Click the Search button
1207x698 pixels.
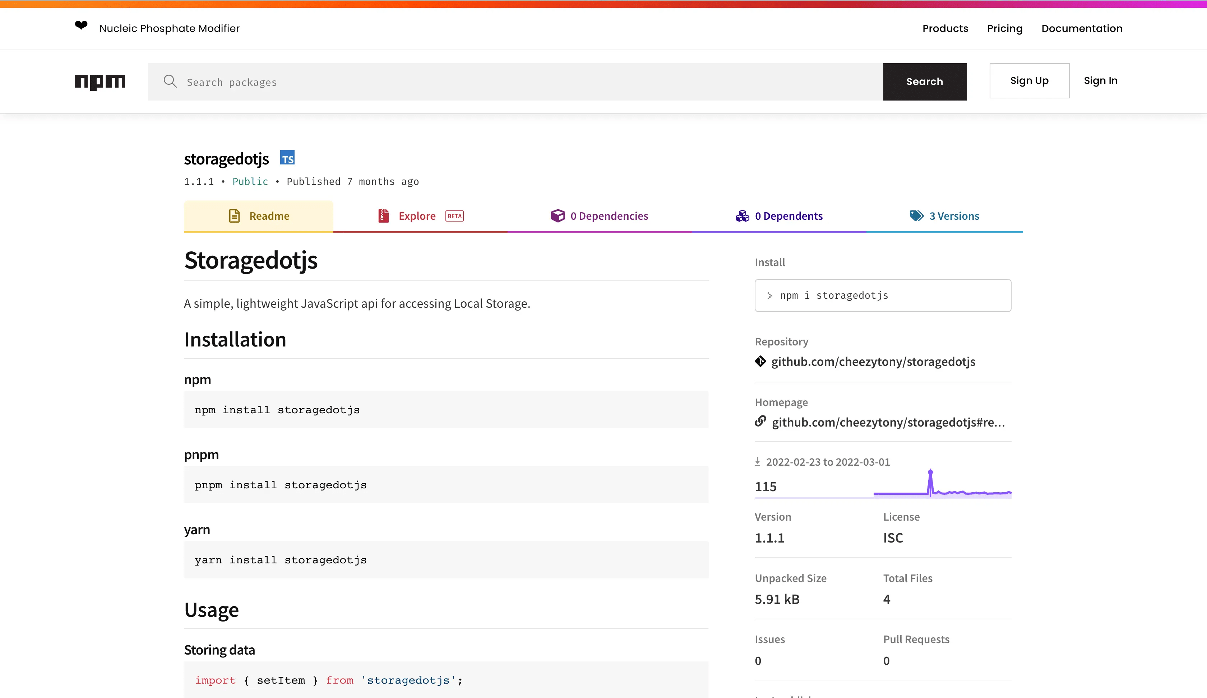924,82
